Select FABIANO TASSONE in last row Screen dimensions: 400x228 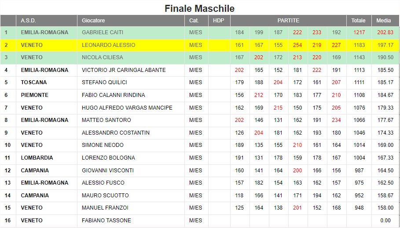point(106,221)
